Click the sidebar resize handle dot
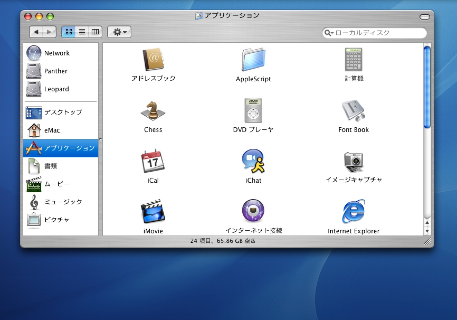 coord(100,139)
